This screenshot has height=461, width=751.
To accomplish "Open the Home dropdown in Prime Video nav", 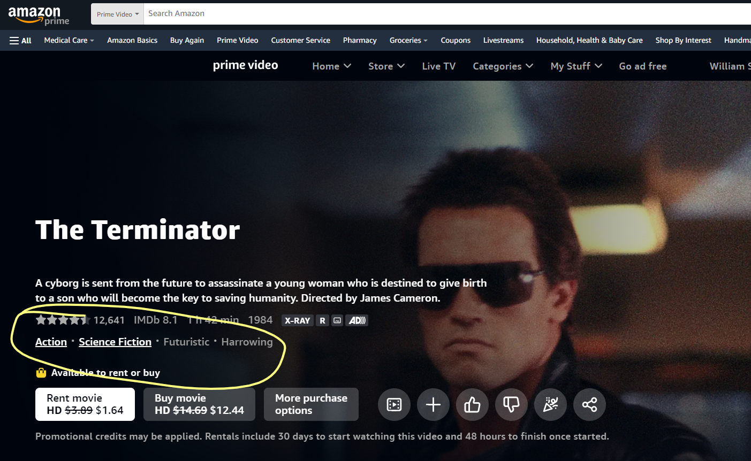I will 332,66.
